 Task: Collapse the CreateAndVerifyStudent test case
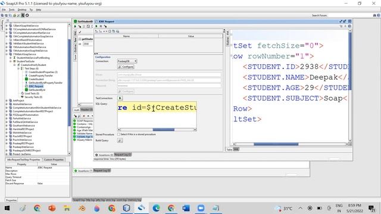[x=14, y=65]
